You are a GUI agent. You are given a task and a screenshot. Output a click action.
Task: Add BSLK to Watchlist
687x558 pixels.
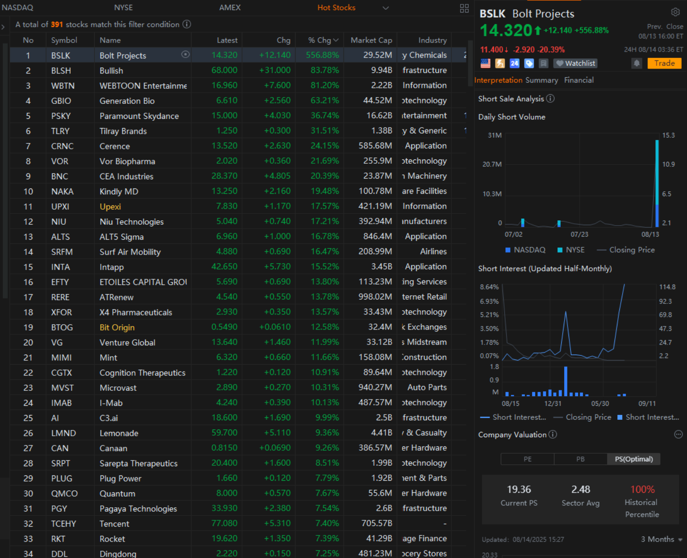(575, 63)
